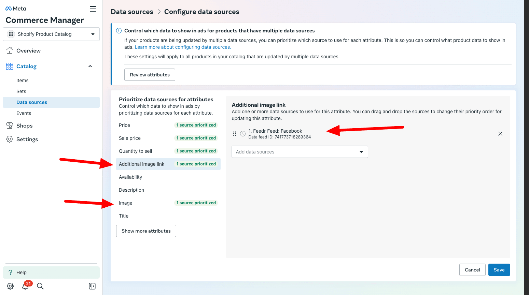Open the Add data sources dropdown
Viewport: 529px width, 295px height.
[300, 151]
